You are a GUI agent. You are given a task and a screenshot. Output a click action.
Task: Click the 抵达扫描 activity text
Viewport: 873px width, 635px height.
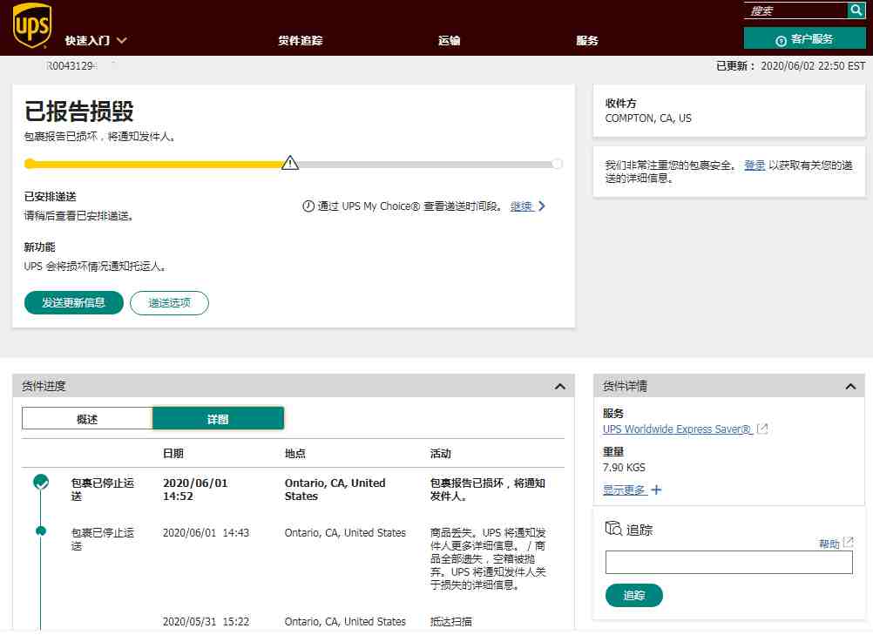451,621
